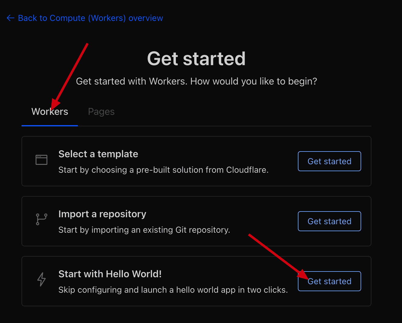Switch to the Pages tab
Viewport: 402px width, 323px height.
pyautogui.click(x=101, y=112)
